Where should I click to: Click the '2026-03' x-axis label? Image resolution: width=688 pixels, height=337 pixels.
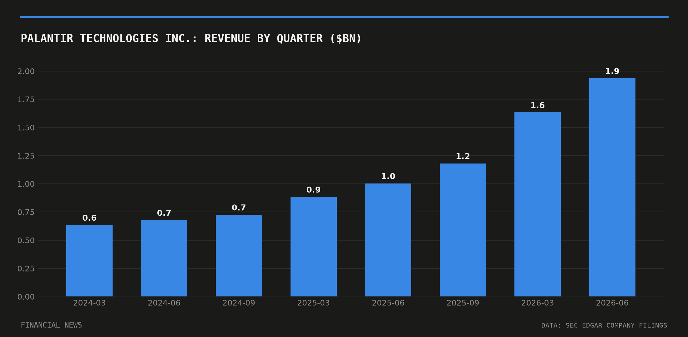(x=538, y=303)
